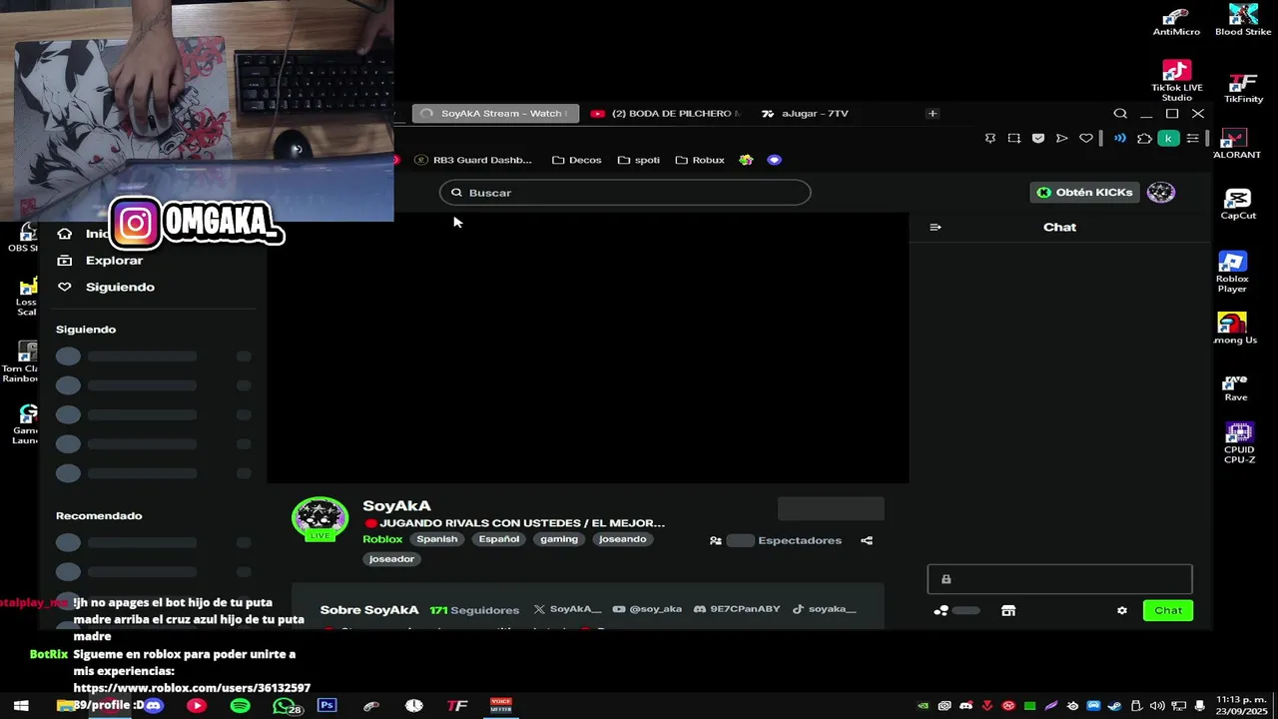Open the Kick user avatar menu
The height and width of the screenshot is (719, 1278).
1160,193
